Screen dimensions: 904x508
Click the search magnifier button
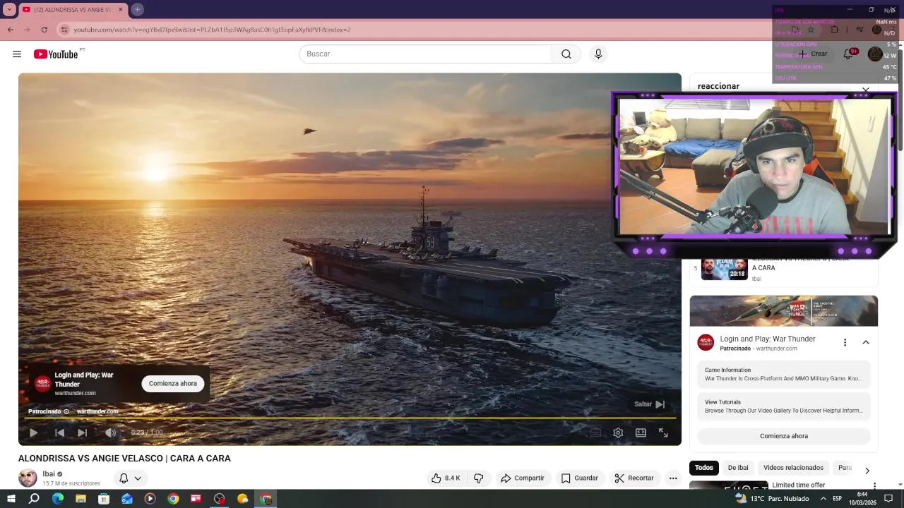click(x=566, y=54)
